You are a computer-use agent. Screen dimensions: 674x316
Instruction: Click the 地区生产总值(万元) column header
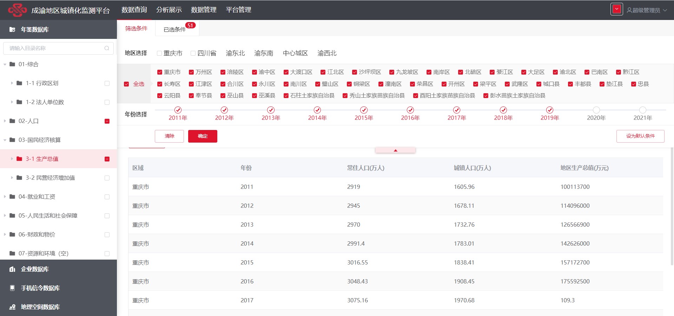584,168
